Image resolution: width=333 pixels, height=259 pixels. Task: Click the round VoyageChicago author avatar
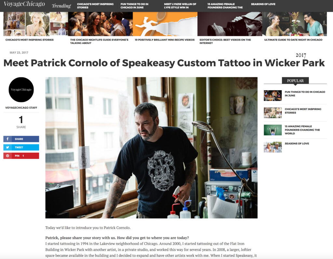click(x=21, y=90)
